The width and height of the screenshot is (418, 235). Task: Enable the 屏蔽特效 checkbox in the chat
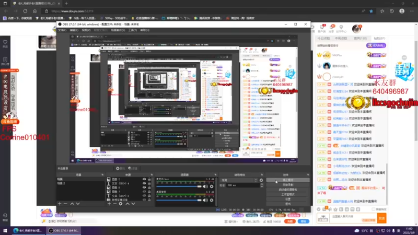pos(373,209)
